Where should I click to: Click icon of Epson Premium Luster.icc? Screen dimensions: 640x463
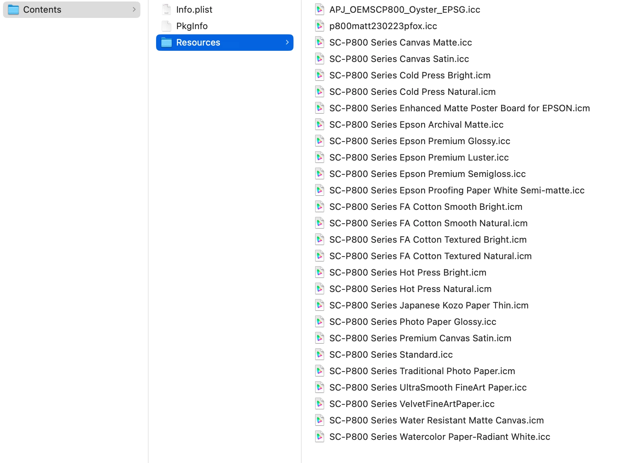[320, 158]
